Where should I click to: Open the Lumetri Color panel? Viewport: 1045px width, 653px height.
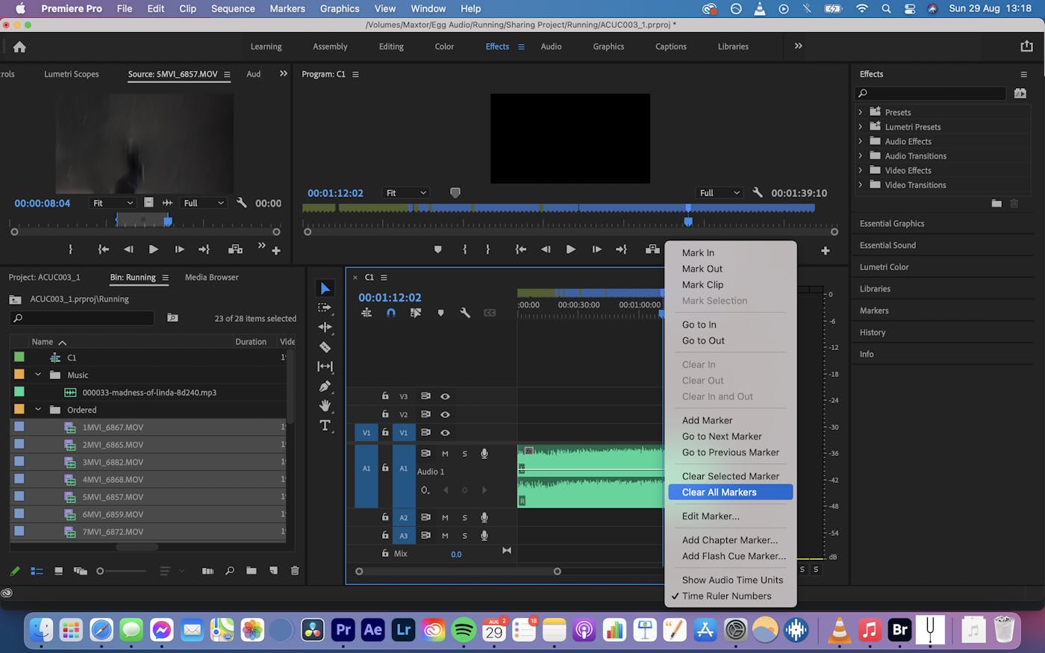pyautogui.click(x=885, y=266)
